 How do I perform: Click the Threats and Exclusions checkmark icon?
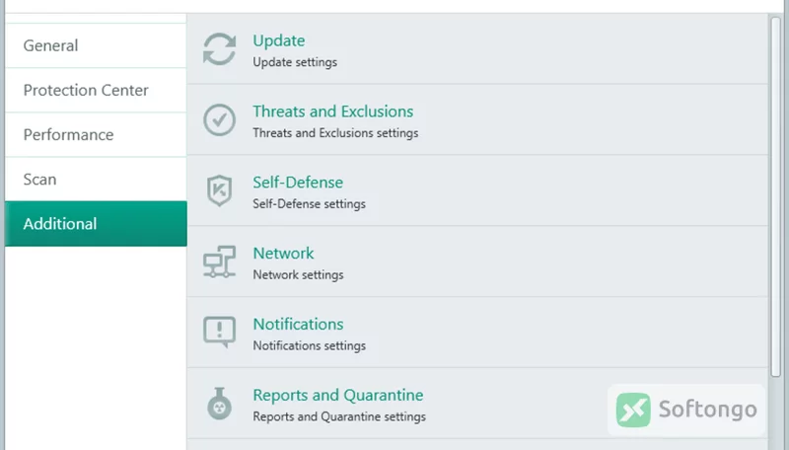(x=219, y=119)
